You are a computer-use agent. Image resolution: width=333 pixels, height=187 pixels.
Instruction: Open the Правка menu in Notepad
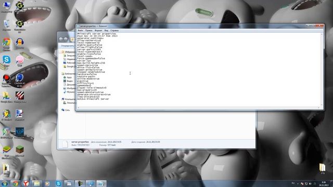click(x=88, y=31)
